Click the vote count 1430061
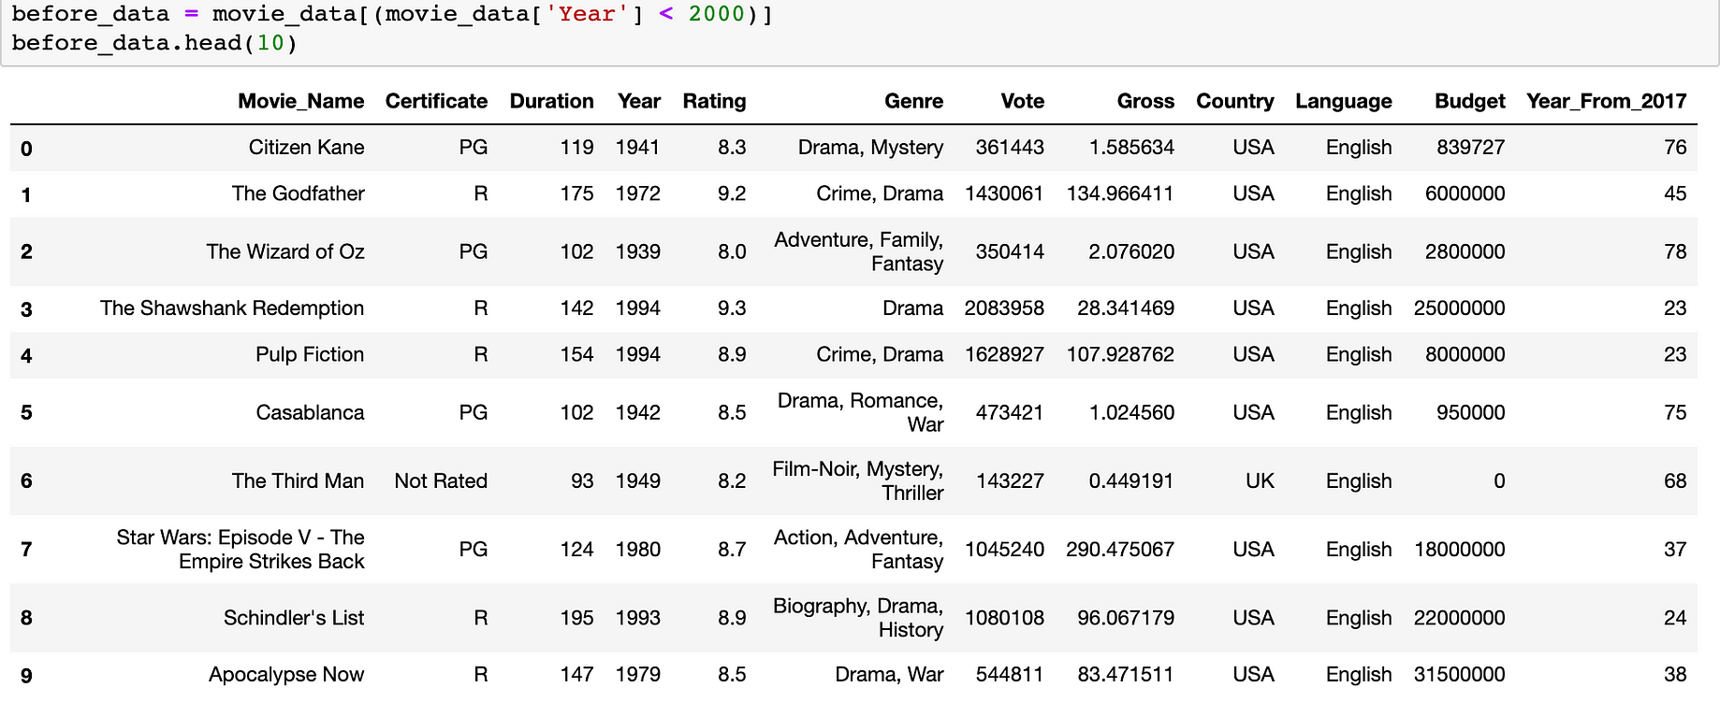 point(1004,193)
